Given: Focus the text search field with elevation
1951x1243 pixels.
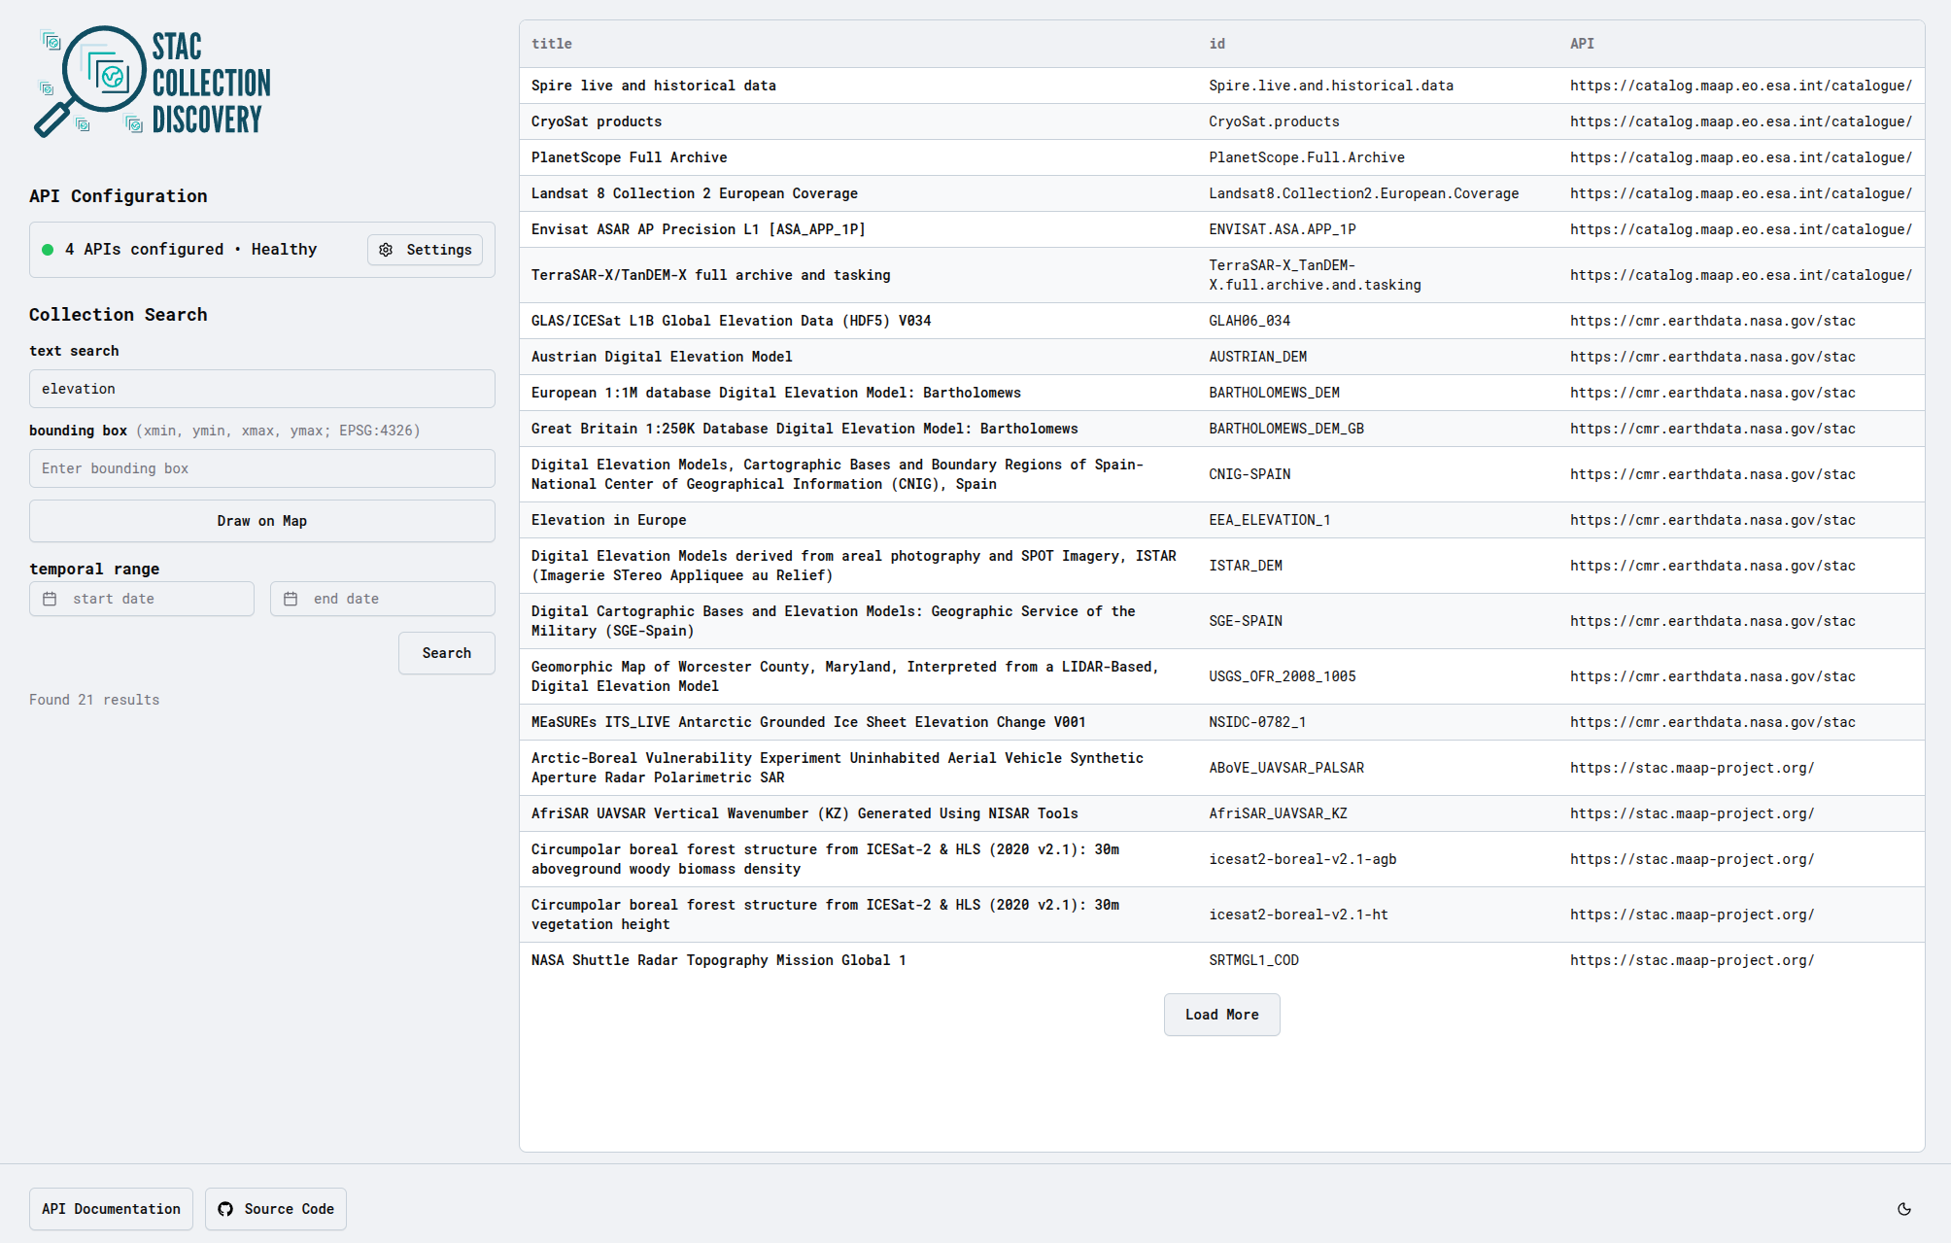Looking at the screenshot, I should point(262,389).
